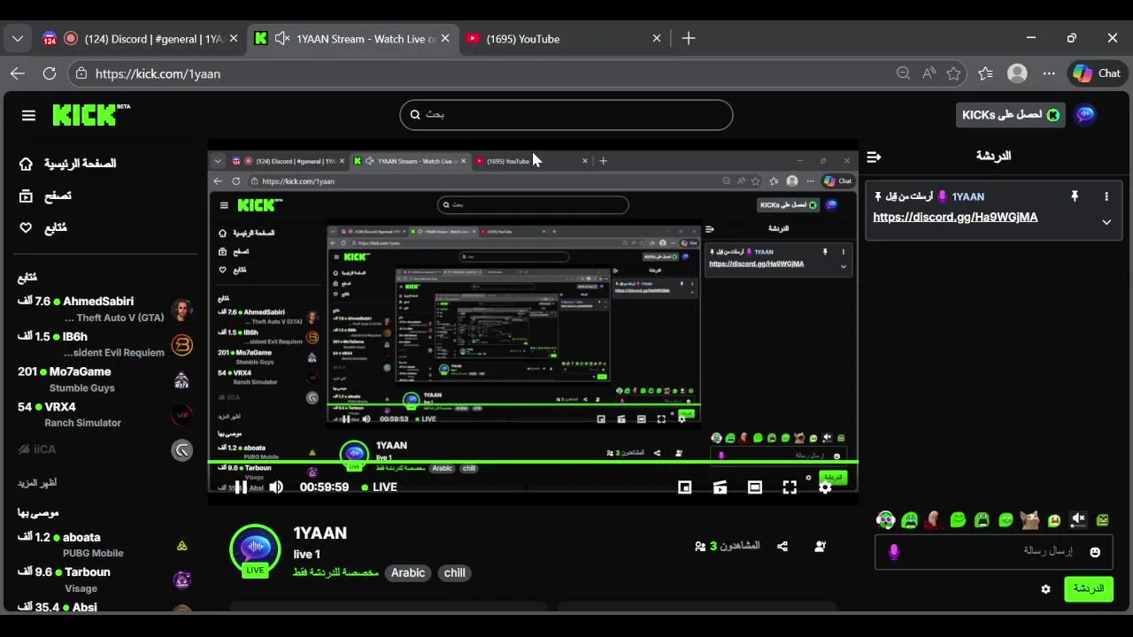Insert the crying green emote

[x=909, y=520]
